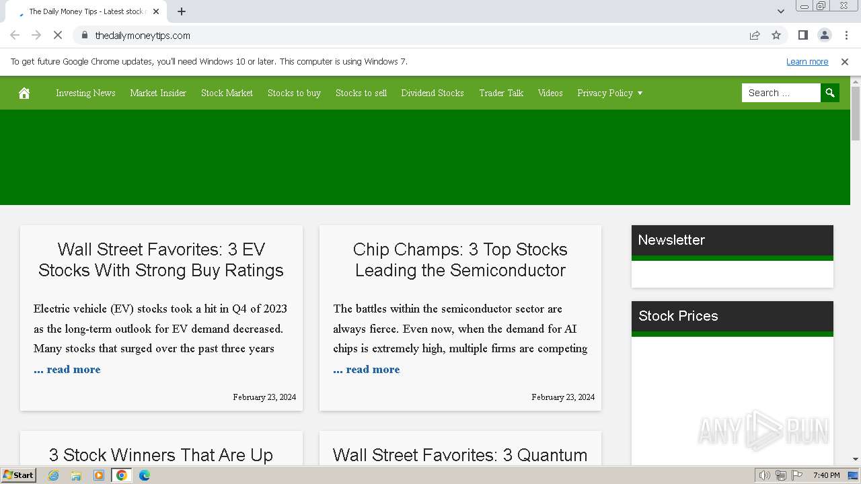Open the 3 Stock Winners article title
Viewport: 861px width, 484px height.
point(161,455)
